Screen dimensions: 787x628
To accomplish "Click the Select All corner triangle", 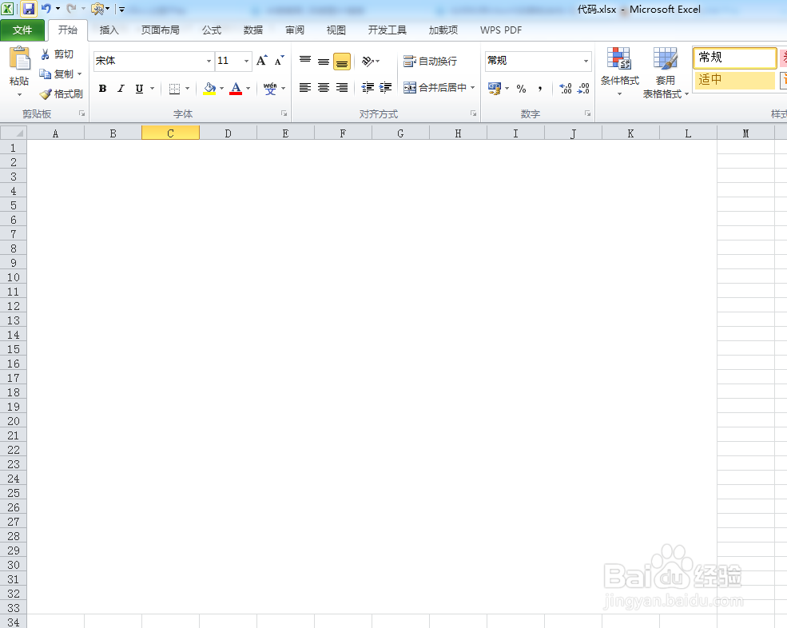I will [14, 133].
